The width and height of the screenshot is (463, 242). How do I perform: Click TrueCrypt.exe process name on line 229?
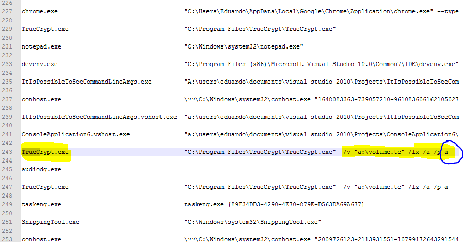(x=45, y=29)
